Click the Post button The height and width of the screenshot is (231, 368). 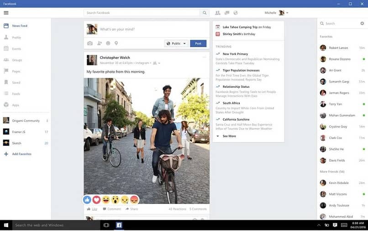coord(198,43)
